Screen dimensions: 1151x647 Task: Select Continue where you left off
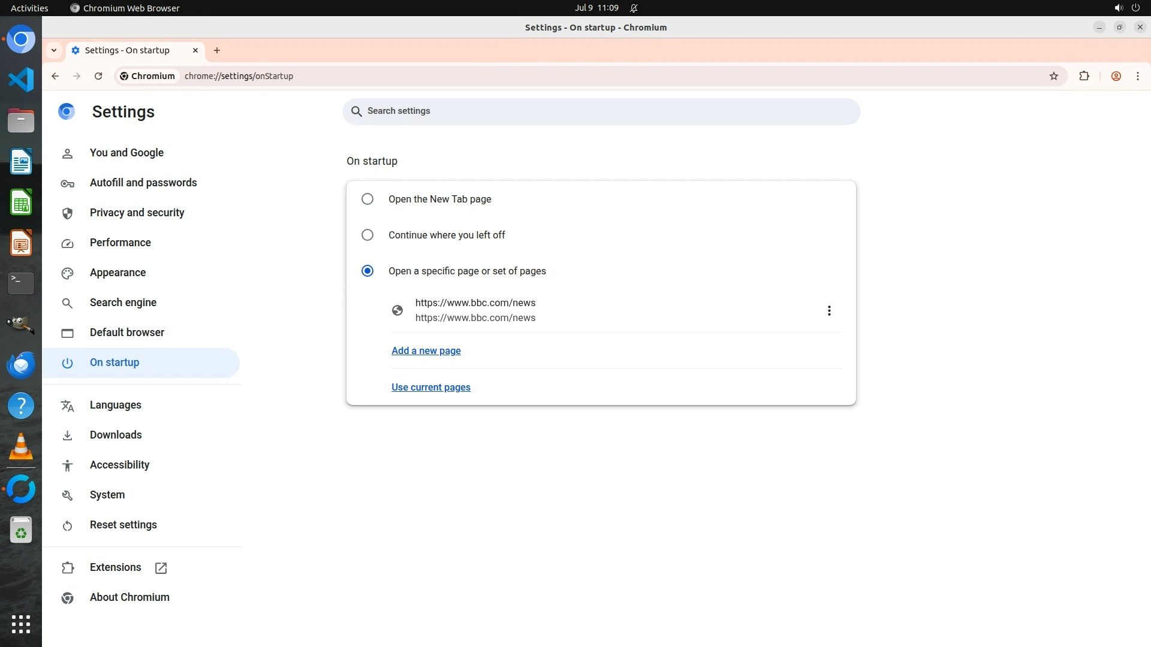[x=367, y=235]
